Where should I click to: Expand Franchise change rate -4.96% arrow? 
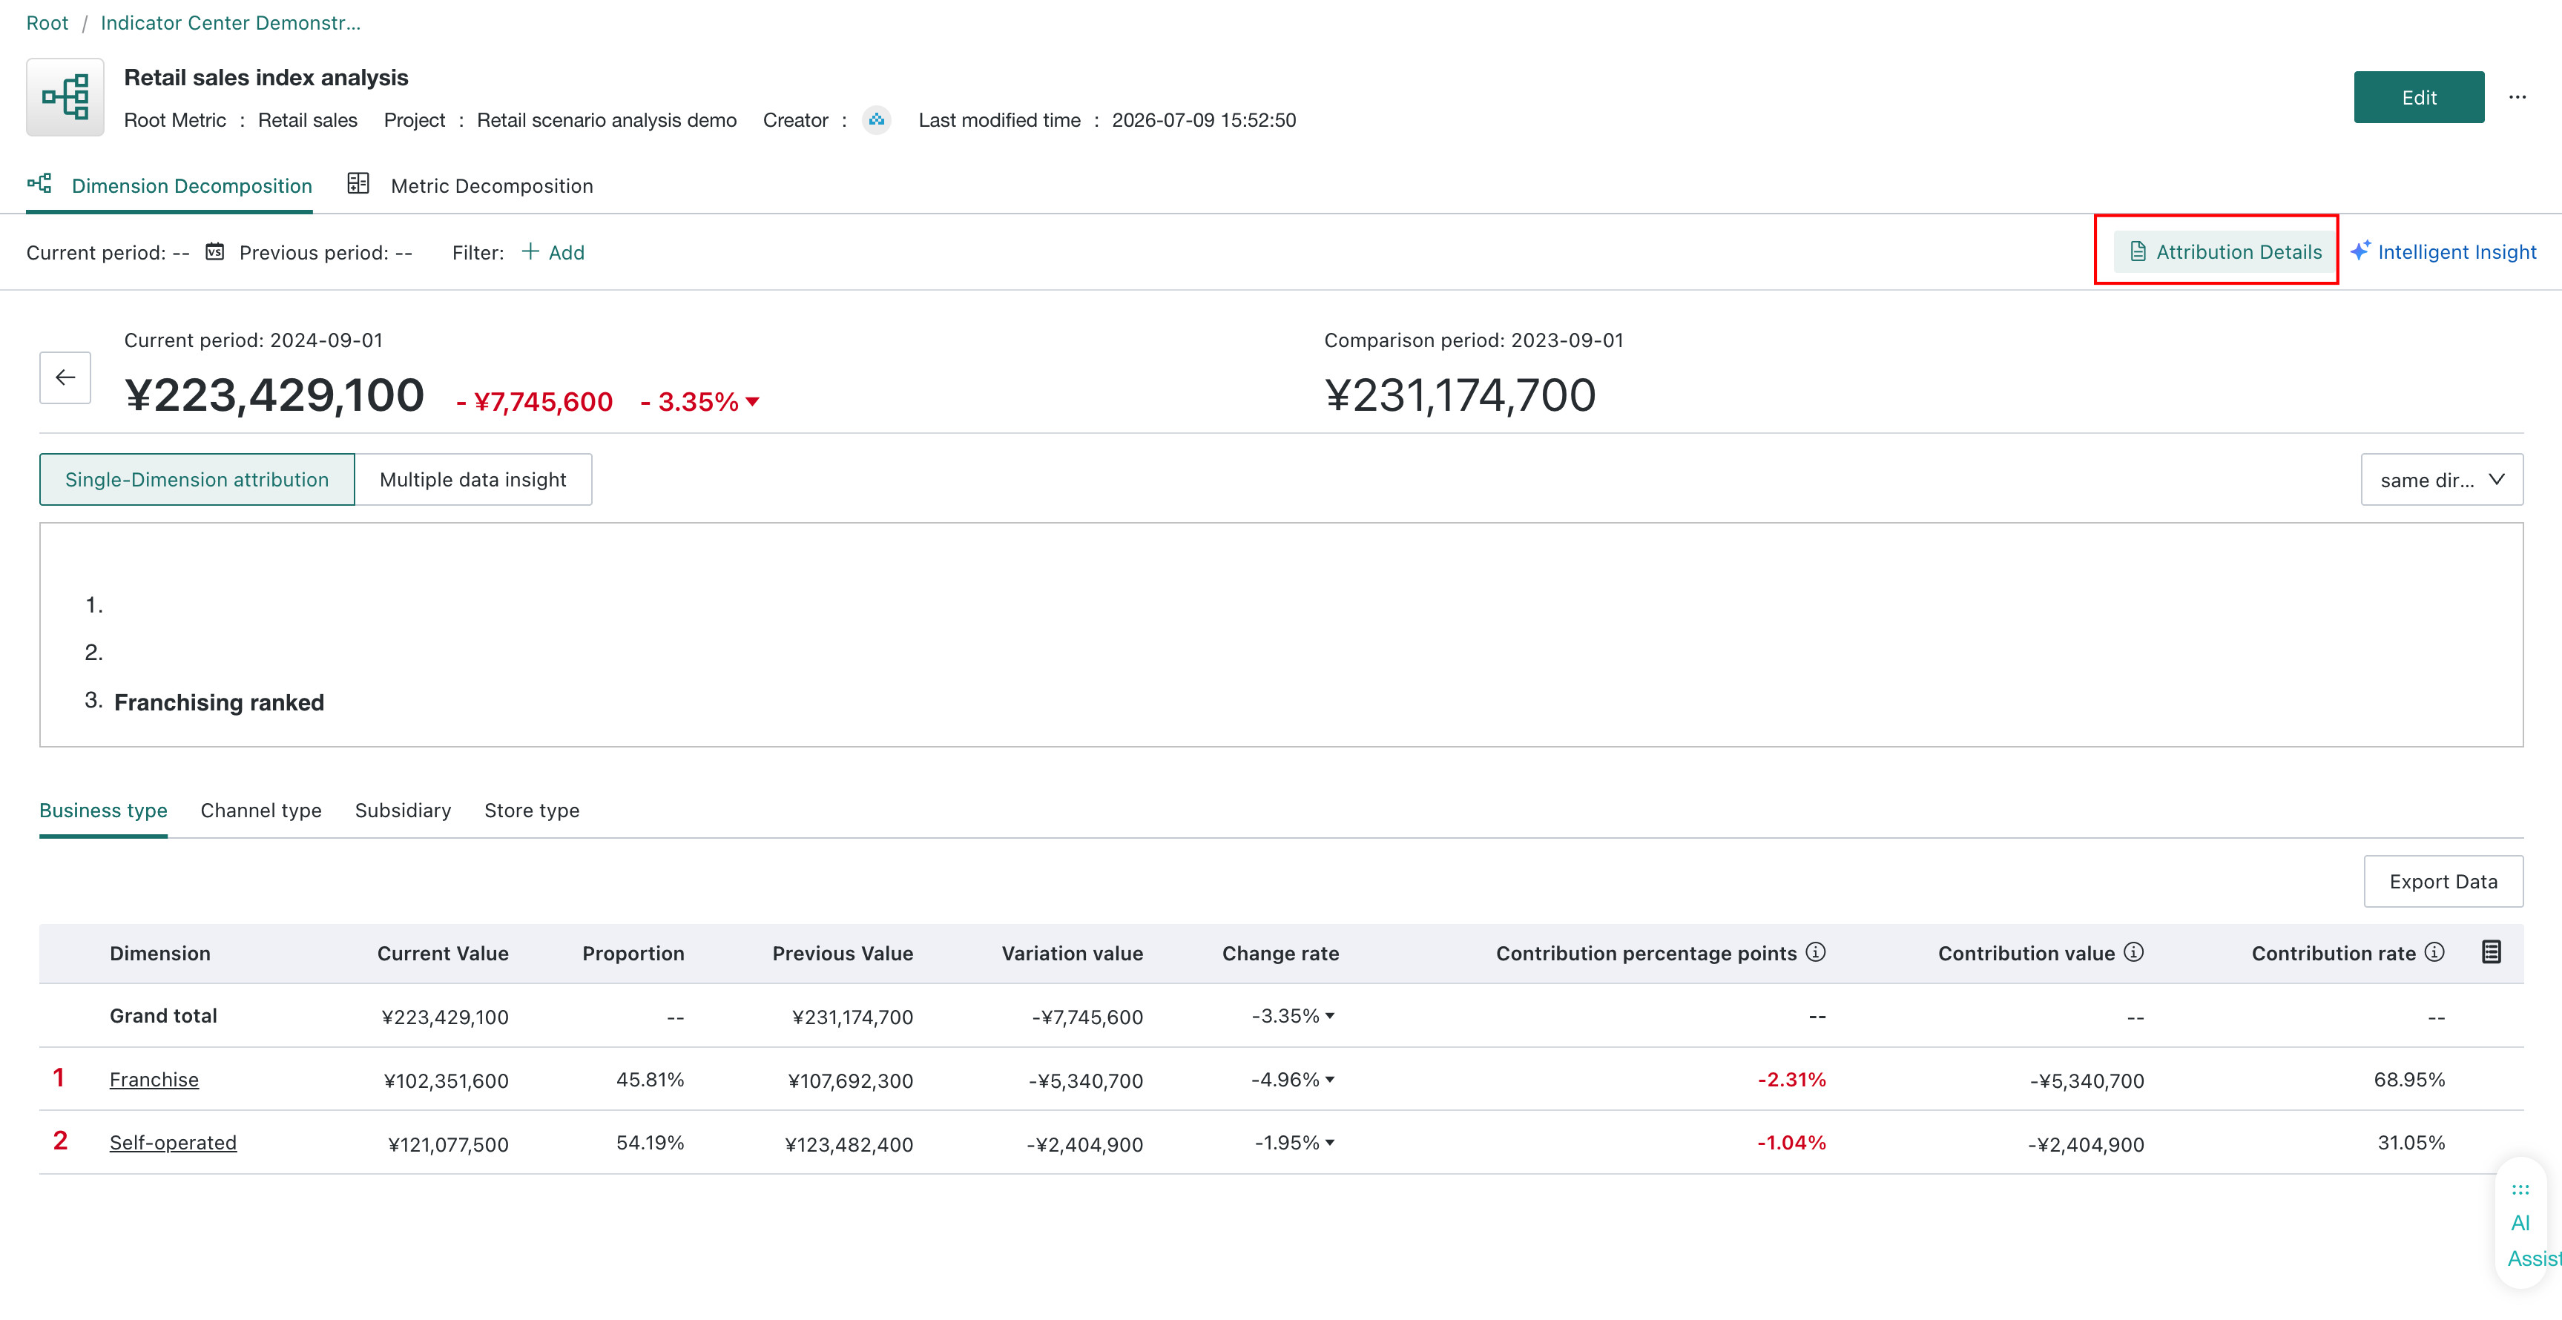[x=1330, y=1080]
